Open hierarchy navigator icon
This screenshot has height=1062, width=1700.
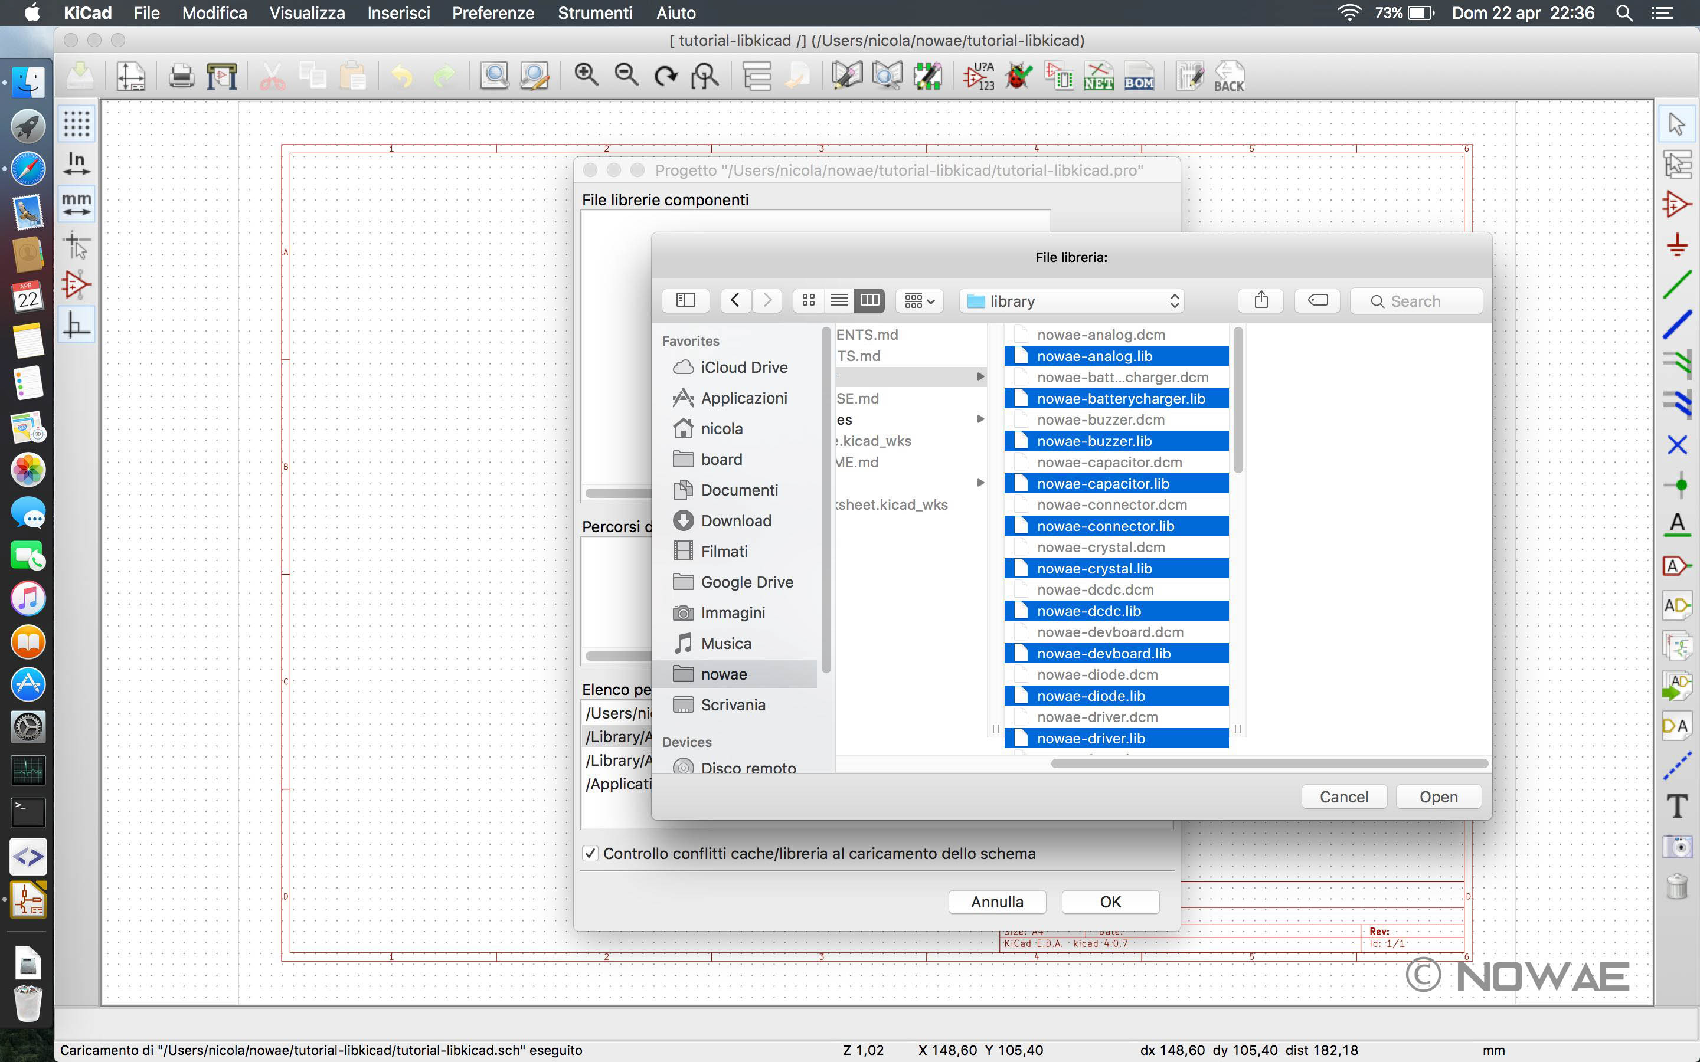tap(757, 75)
